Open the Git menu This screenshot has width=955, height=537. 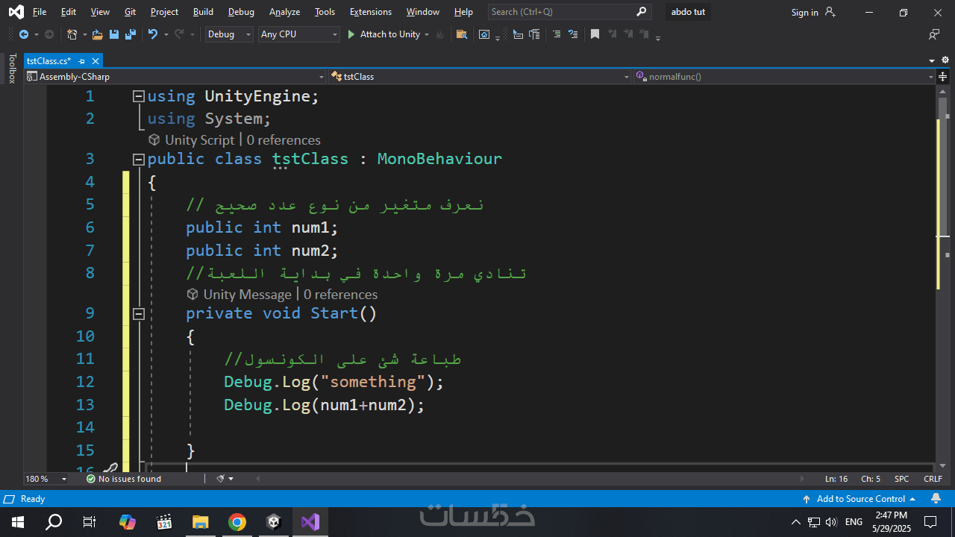(x=131, y=12)
